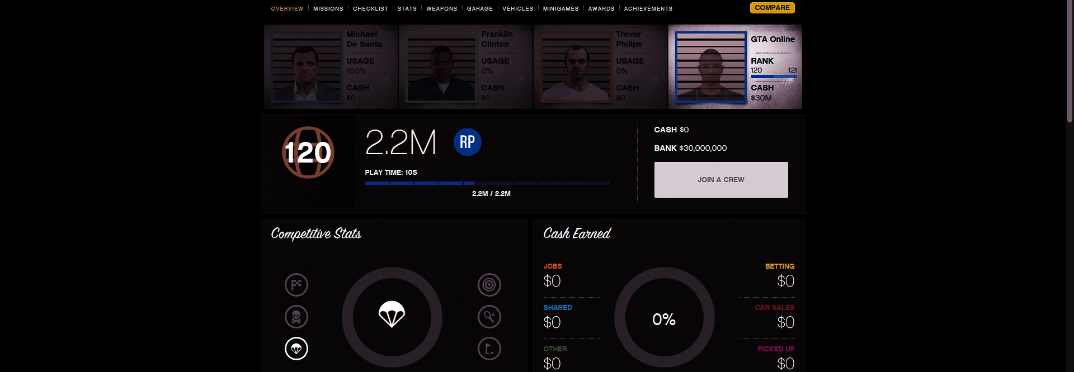1074x372 pixels.
Task: Click the 0% cash earned donut chart
Action: click(664, 317)
